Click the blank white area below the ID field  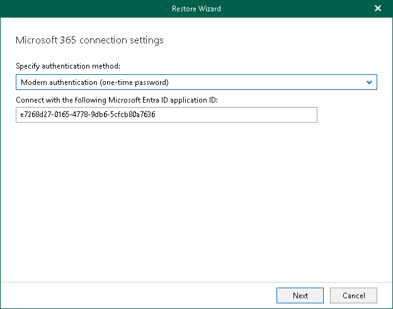click(189, 201)
